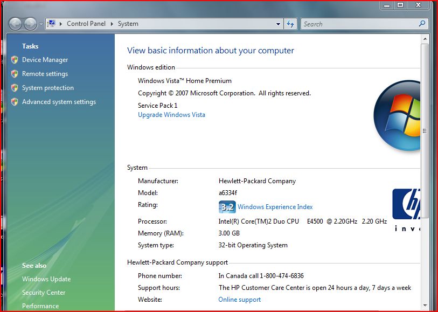This screenshot has height=312, width=438.
Task: Click the Back navigation arrow button
Action: [15, 24]
